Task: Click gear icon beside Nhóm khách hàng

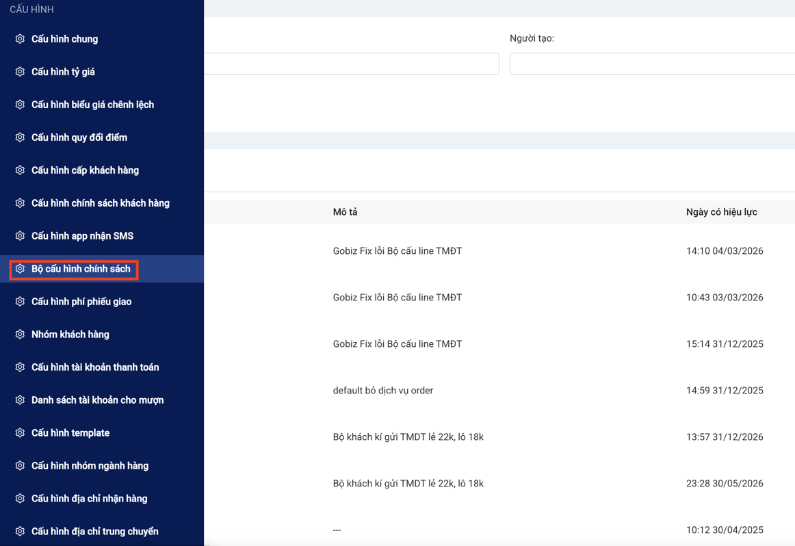Action: pyautogui.click(x=20, y=335)
